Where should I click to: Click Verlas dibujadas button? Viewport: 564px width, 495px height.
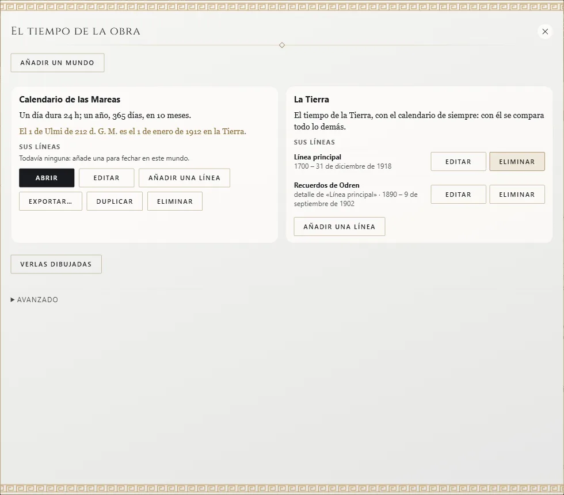[56, 264]
